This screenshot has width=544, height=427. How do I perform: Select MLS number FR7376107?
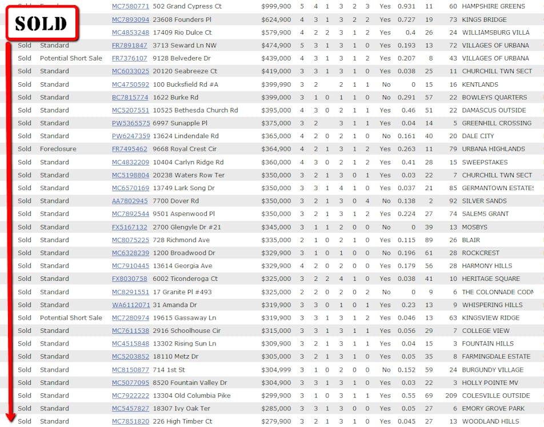click(x=130, y=58)
